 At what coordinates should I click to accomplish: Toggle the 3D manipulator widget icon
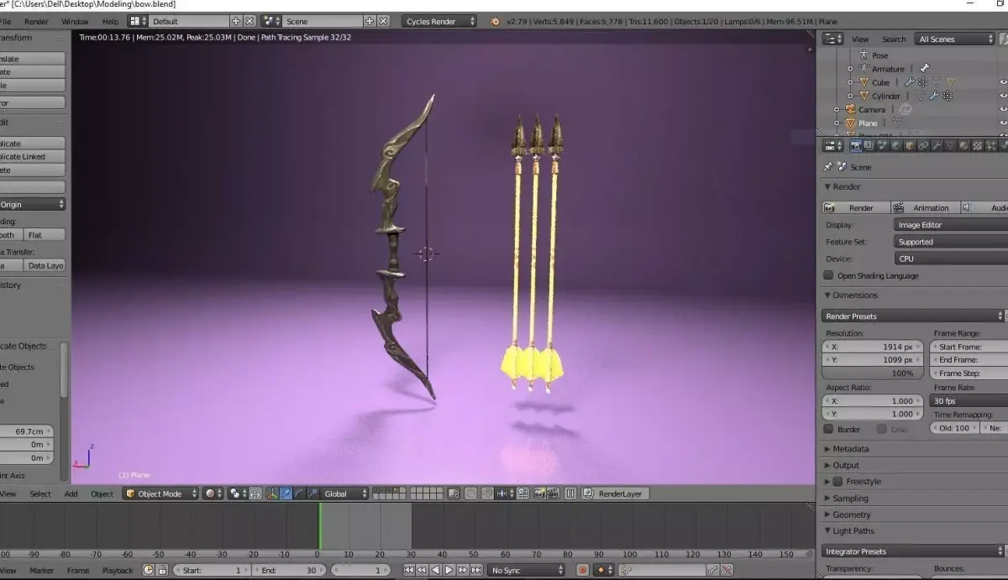point(272,494)
